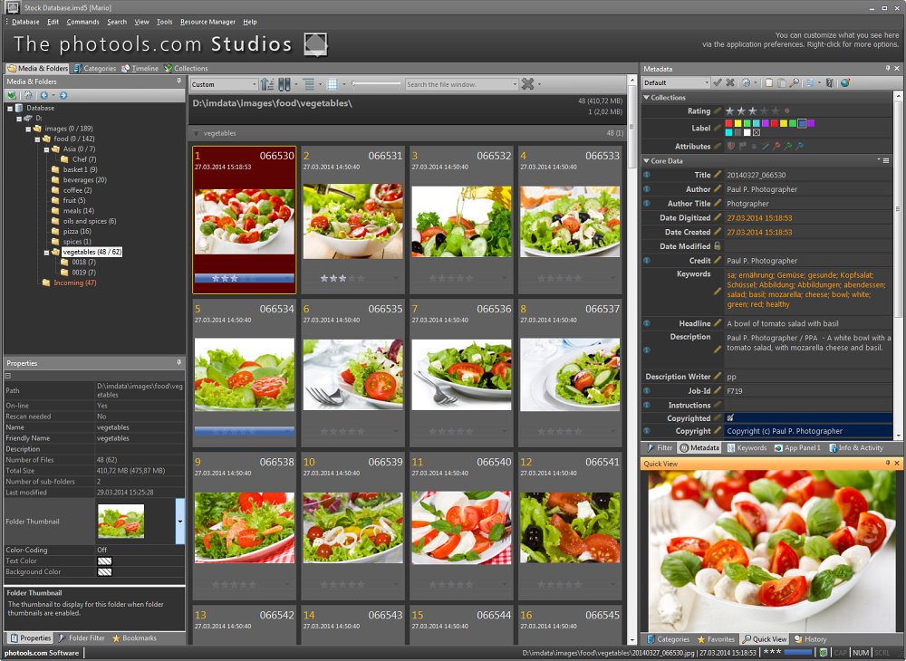This screenshot has height=661, width=906.
Task: Switch to the Categories tab
Action: [x=94, y=68]
